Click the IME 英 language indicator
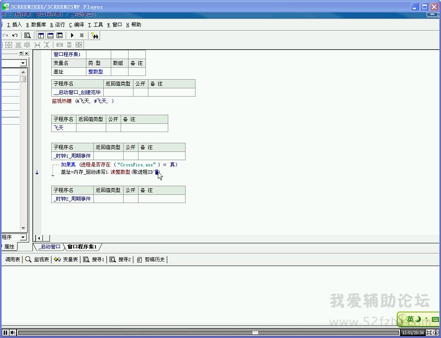Image resolution: width=441 pixels, height=338 pixels. [410, 319]
